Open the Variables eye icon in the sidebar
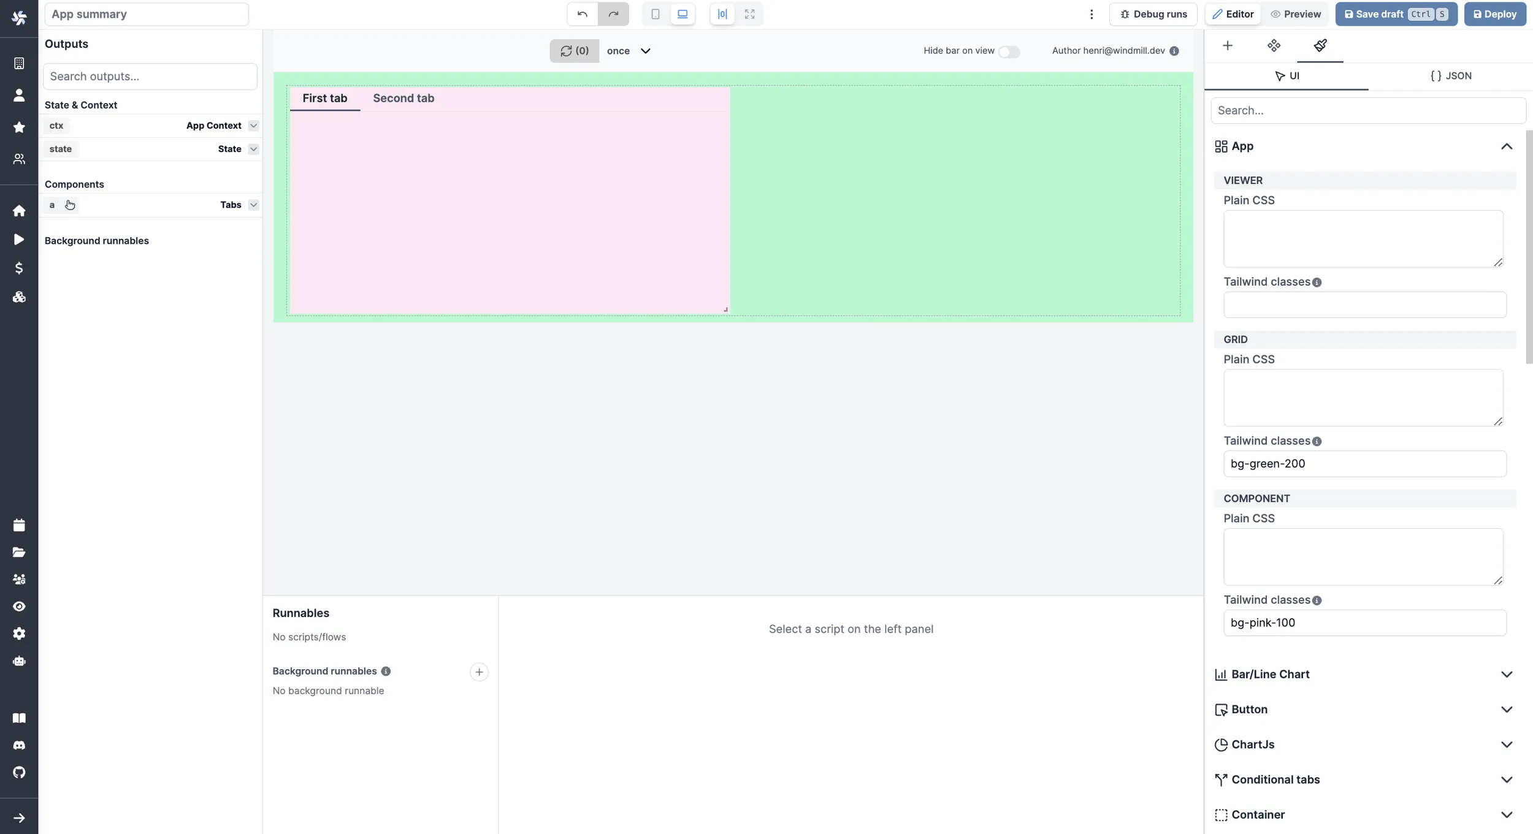This screenshot has width=1533, height=834. pyautogui.click(x=18, y=606)
